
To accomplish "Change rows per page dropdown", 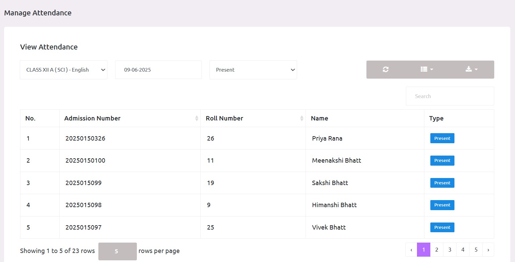I will click(x=117, y=251).
